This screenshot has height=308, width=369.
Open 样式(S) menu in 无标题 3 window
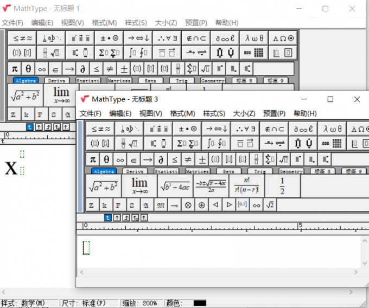(x=214, y=113)
